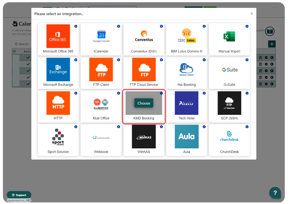This screenshot has width=290, height=204.
Task: Select the HTTP integration tile
Action: (58, 106)
